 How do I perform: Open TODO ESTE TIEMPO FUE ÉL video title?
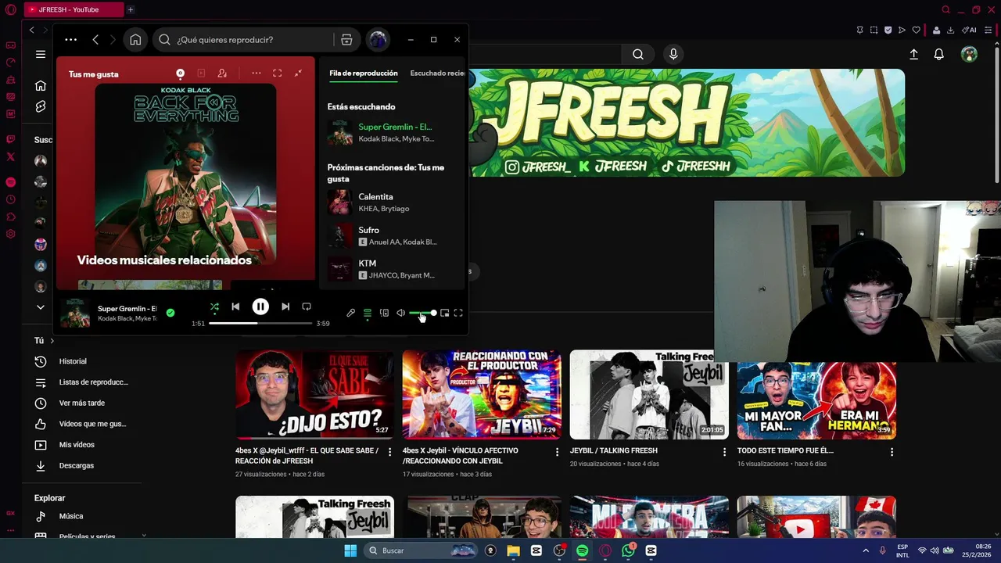pyautogui.click(x=785, y=450)
